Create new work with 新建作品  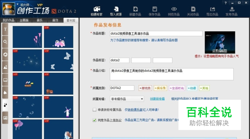(135, 11)
